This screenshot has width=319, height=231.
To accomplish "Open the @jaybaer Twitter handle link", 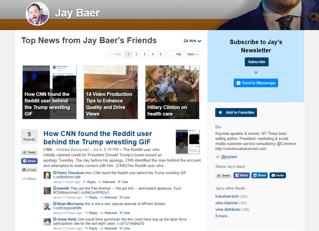I will (229, 157).
